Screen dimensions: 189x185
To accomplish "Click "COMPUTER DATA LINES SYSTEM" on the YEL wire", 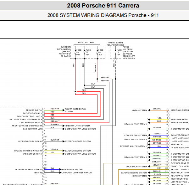I will (x=80, y=154).
